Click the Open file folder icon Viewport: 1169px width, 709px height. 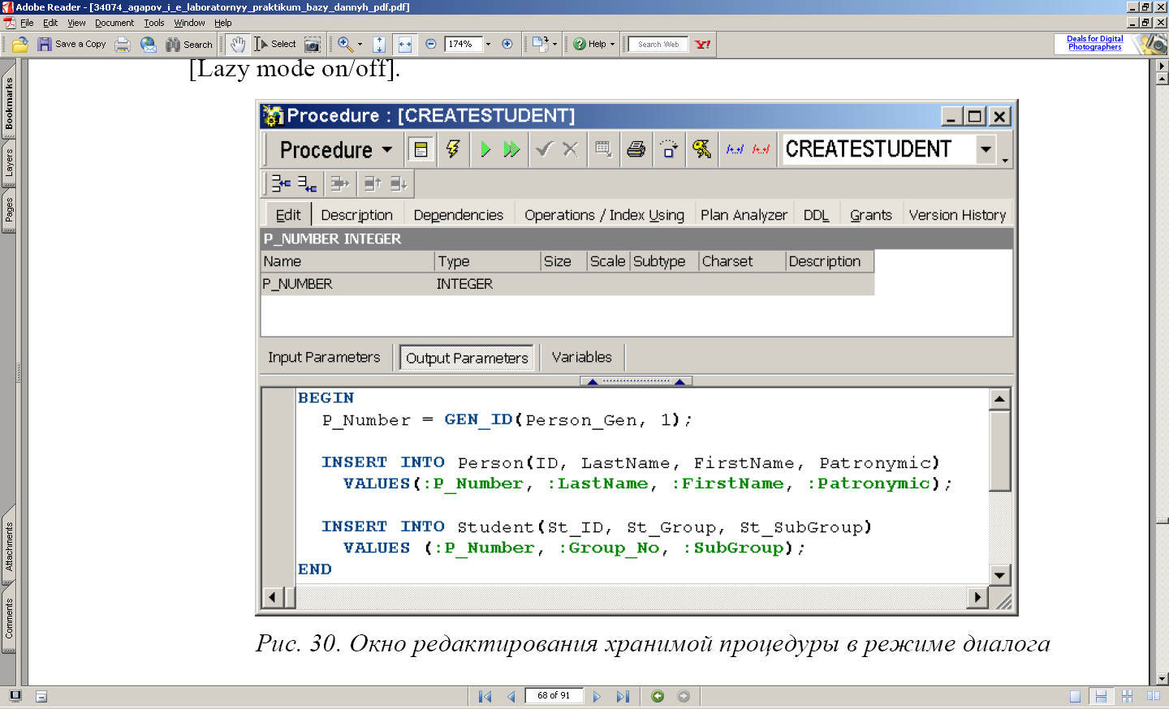tap(20, 45)
